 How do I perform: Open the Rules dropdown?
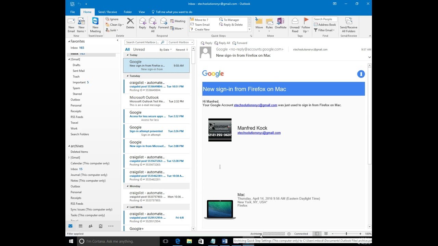(269, 25)
